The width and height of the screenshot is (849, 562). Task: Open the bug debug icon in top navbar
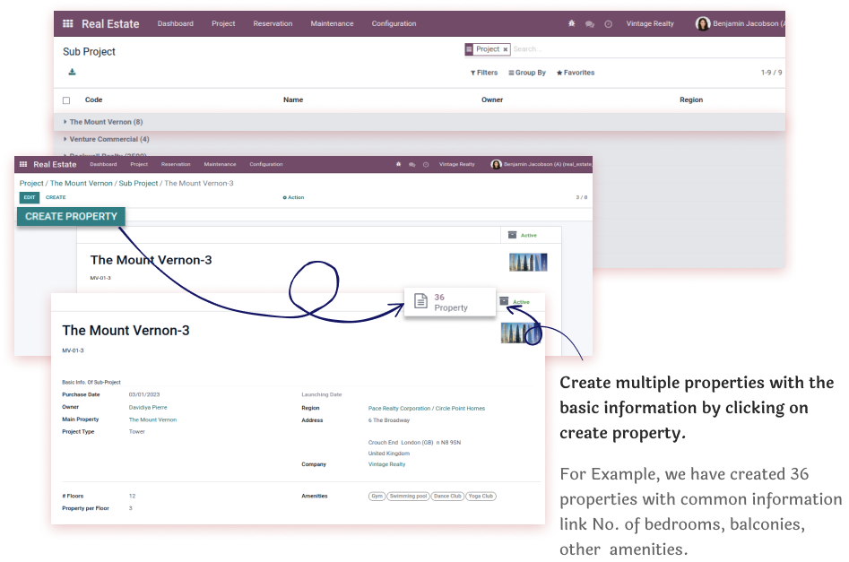point(573,24)
